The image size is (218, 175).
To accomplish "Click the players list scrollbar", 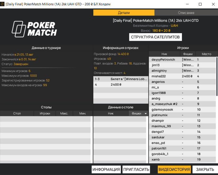I will 217,76.
